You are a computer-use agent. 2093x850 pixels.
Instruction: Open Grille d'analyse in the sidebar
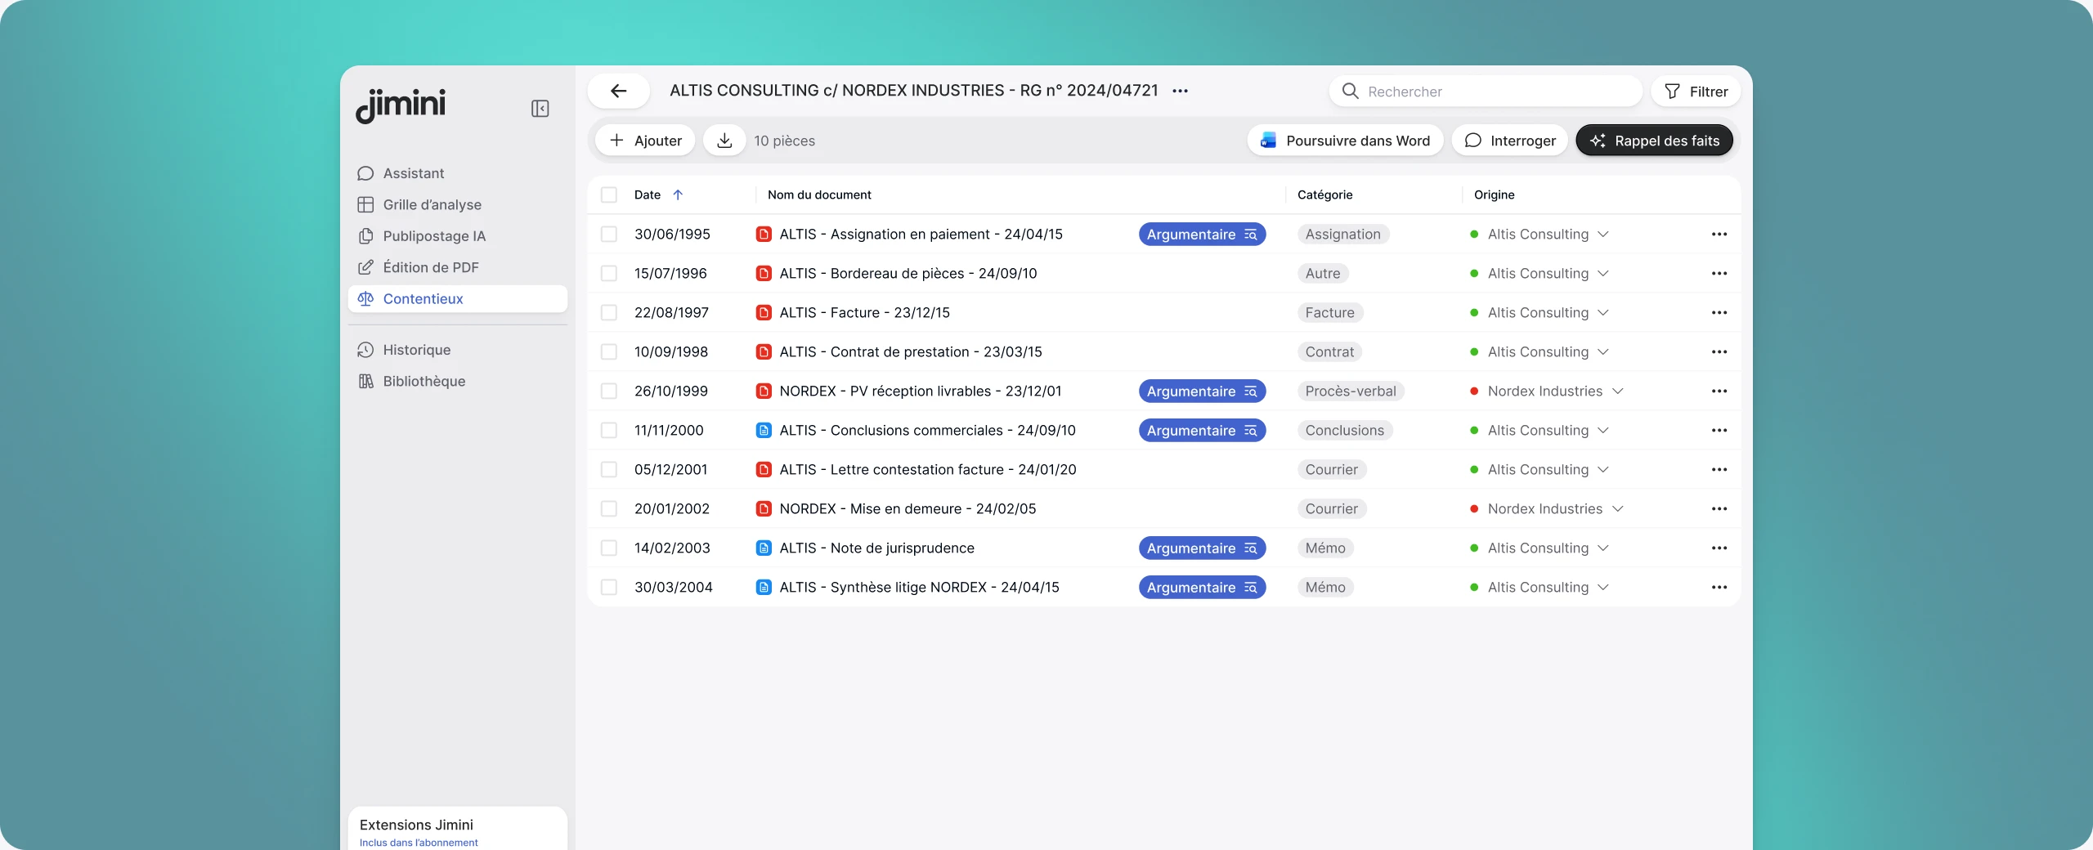[x=458, y=204]
